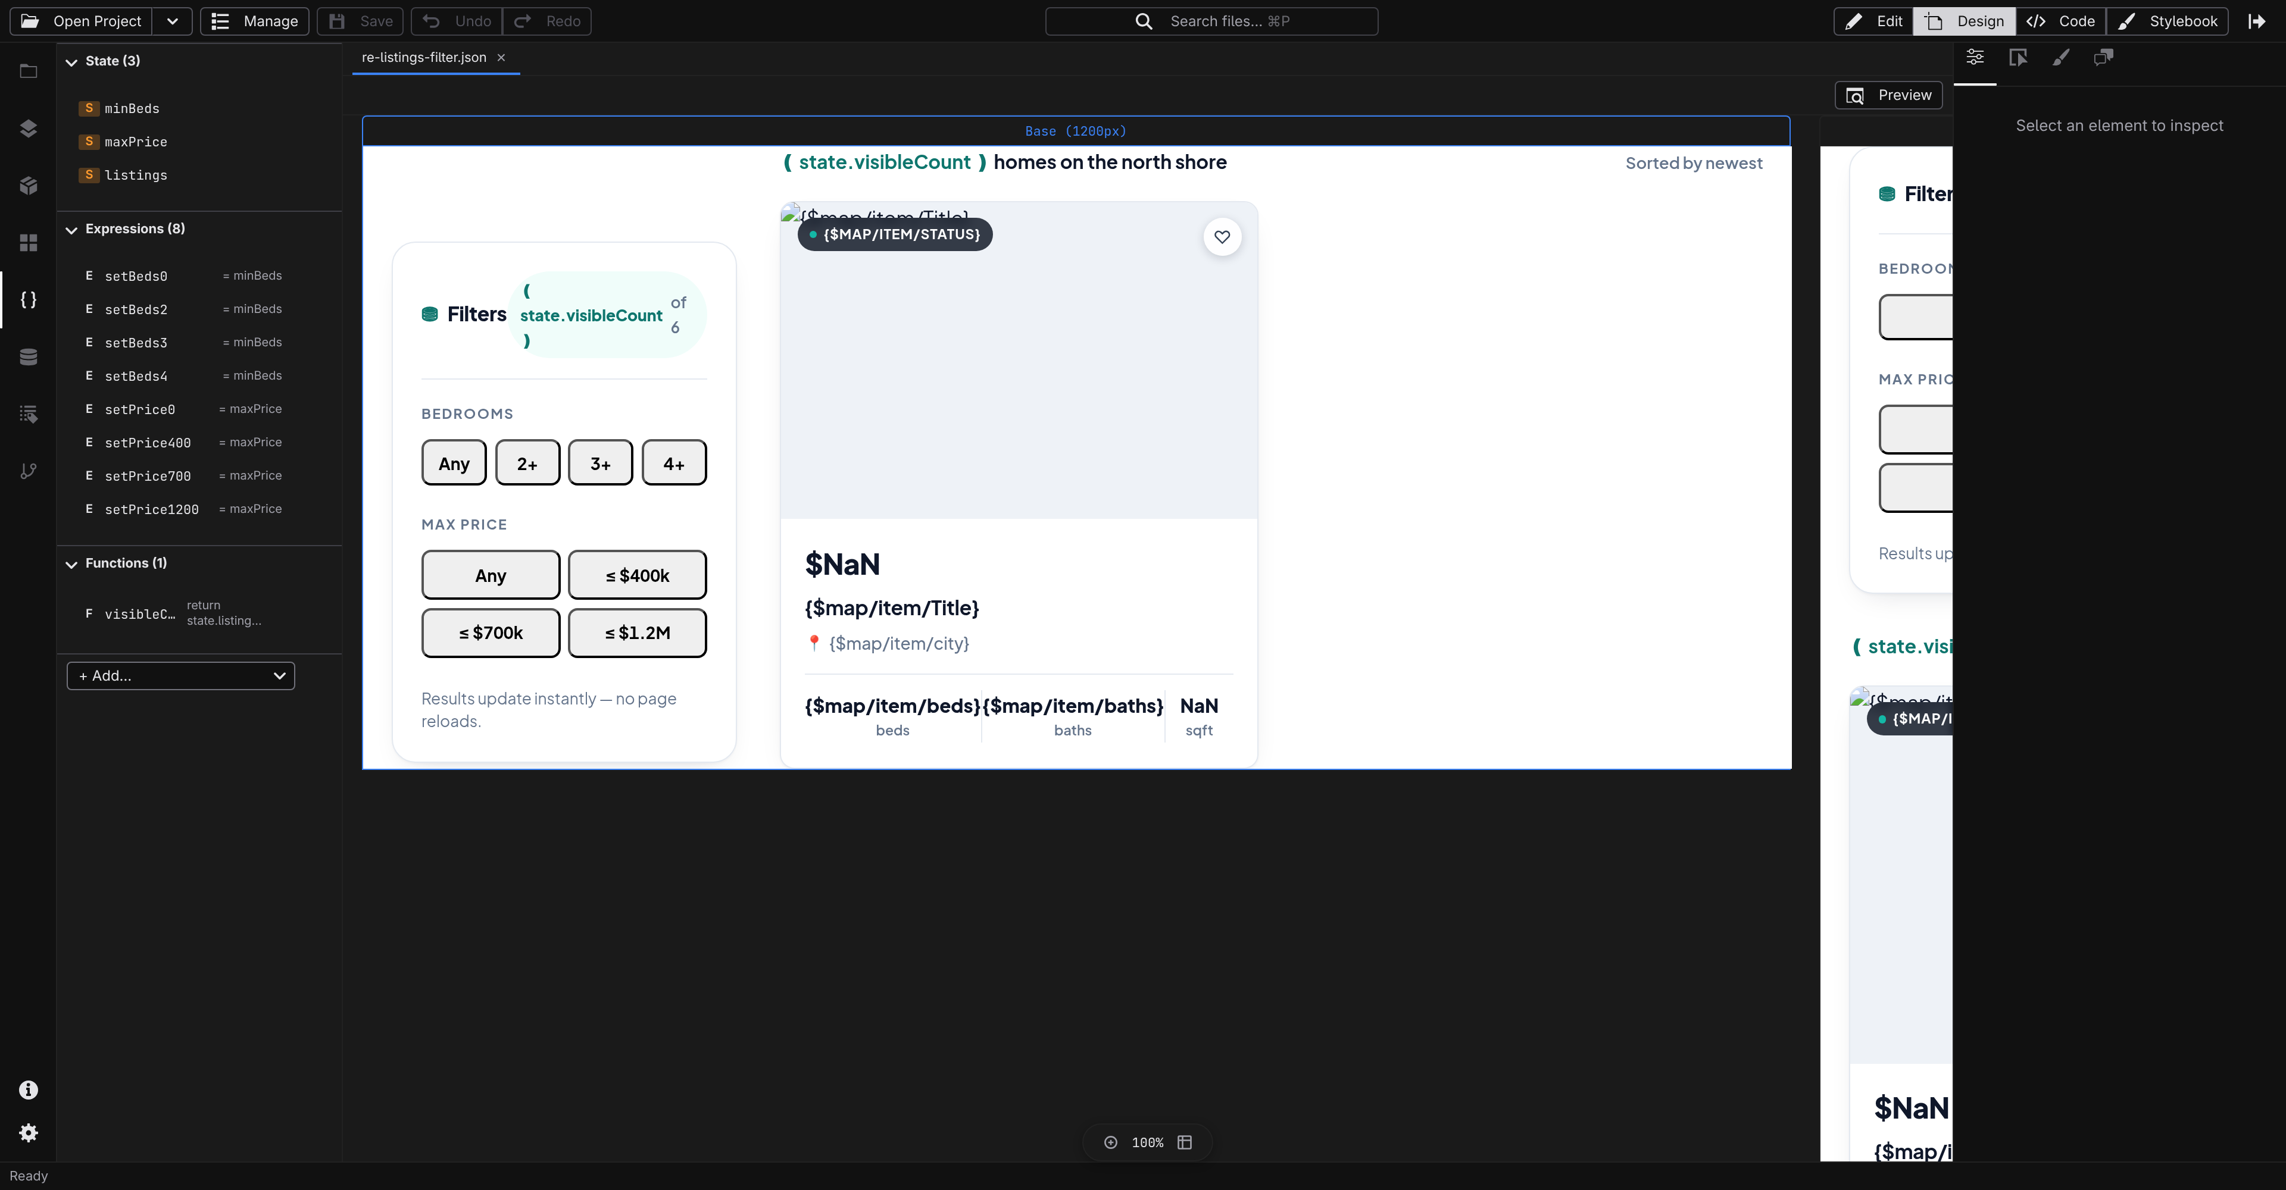Click the Open Project button

pyautogui.click(x=82, y=21)
